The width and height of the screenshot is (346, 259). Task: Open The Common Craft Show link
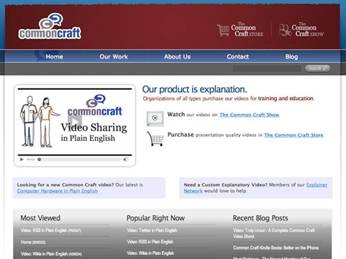click(x=249, y=115)
